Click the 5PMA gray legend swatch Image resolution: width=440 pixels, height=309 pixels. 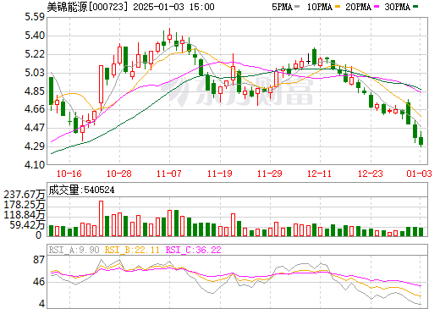[x=297, y=6]
